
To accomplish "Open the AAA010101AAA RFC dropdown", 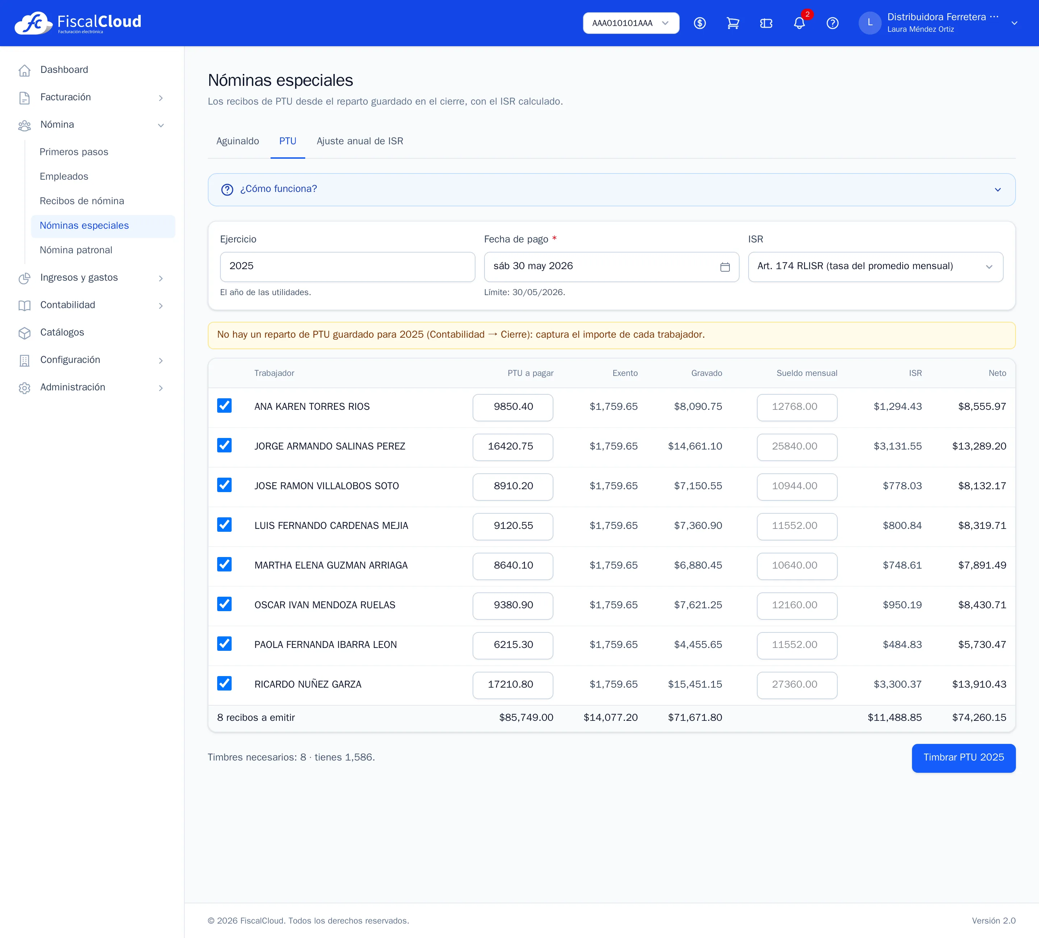I will [631, 23].
